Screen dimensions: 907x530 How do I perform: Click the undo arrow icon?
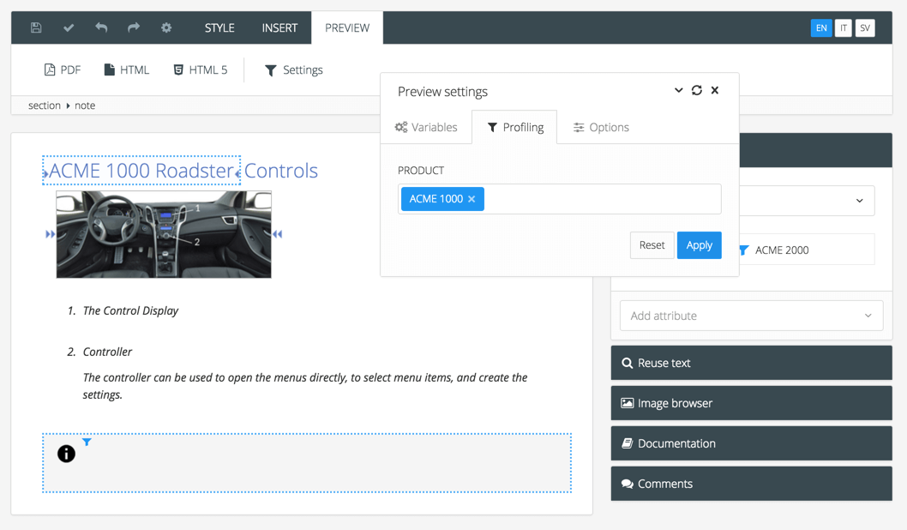[x=101, y=27]
